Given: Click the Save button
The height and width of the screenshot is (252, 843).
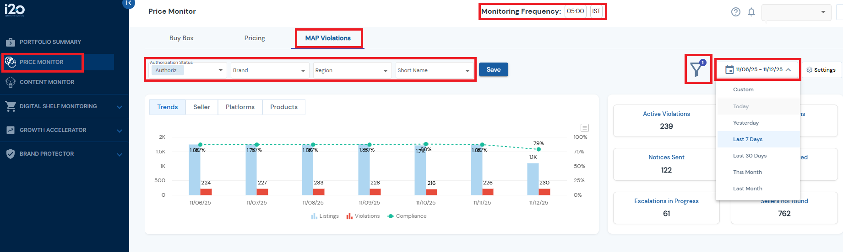Looking at the screenshot, I should point(493,69).
